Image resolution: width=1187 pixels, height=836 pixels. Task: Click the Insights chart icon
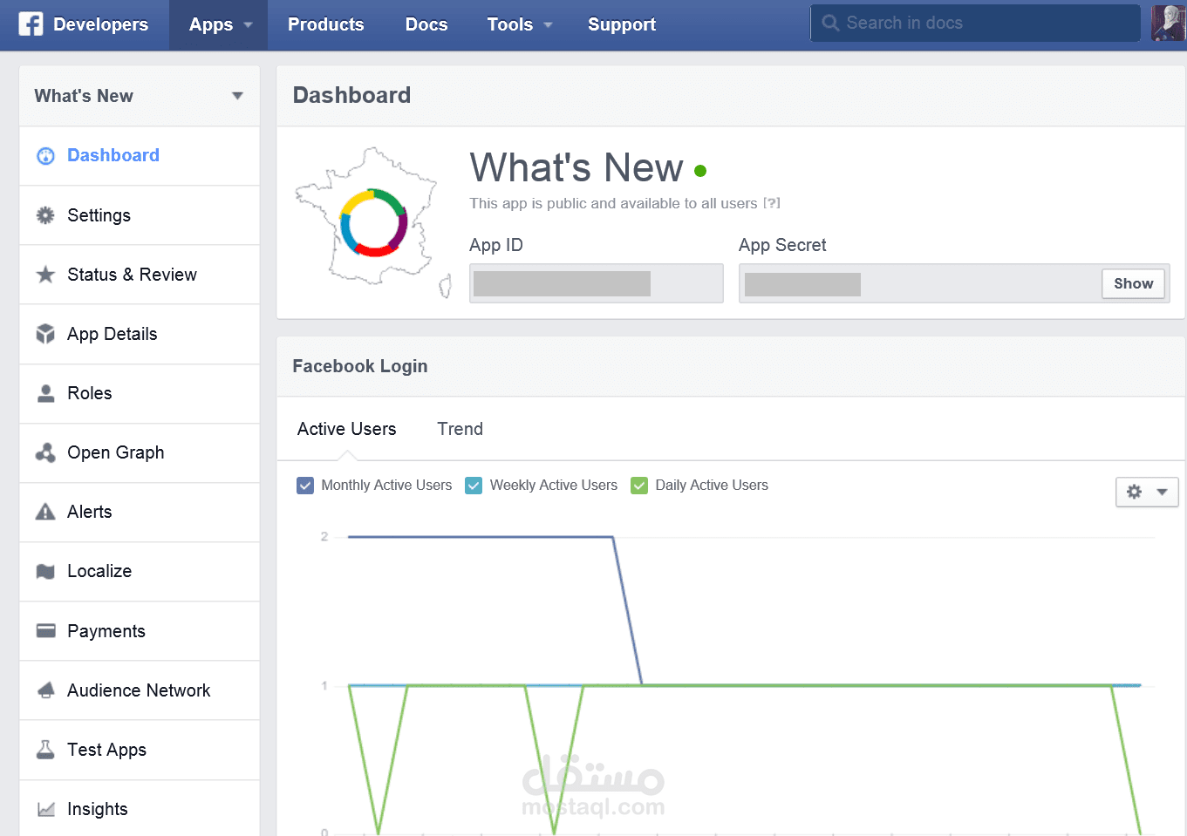[x=45, y=809]
